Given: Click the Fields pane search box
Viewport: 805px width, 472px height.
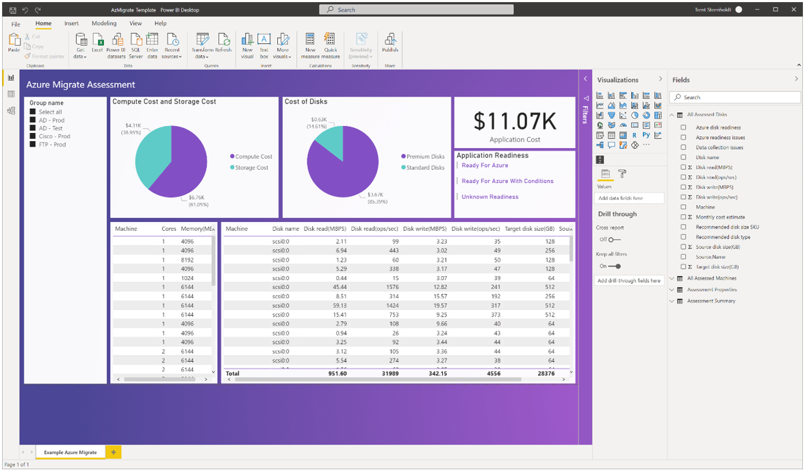Looking at the screenshot, I should tap(736, 97).
